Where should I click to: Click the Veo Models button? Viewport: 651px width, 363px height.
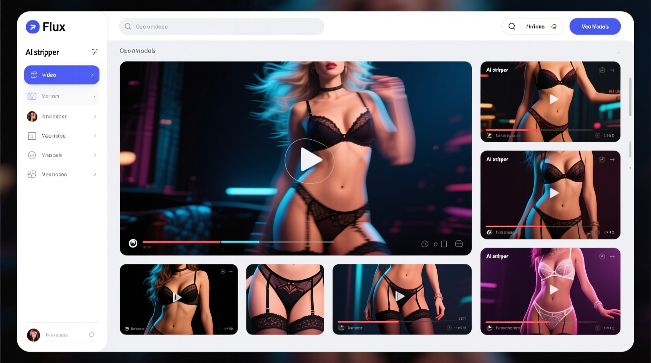coord(595,27)
